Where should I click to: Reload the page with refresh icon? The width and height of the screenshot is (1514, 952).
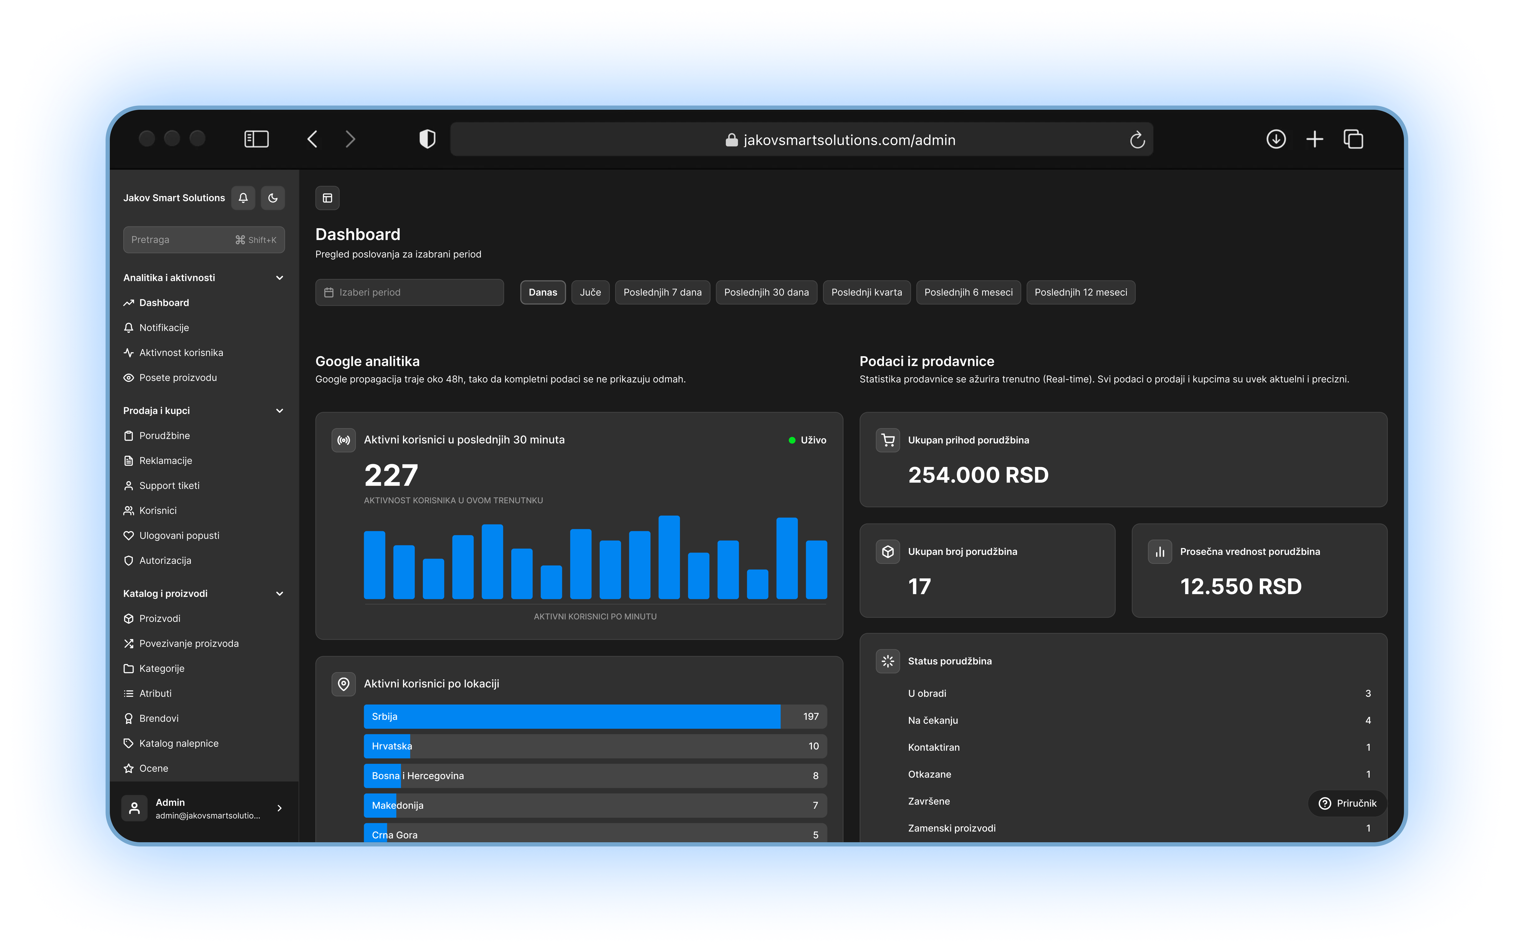tap(1137, 140)
